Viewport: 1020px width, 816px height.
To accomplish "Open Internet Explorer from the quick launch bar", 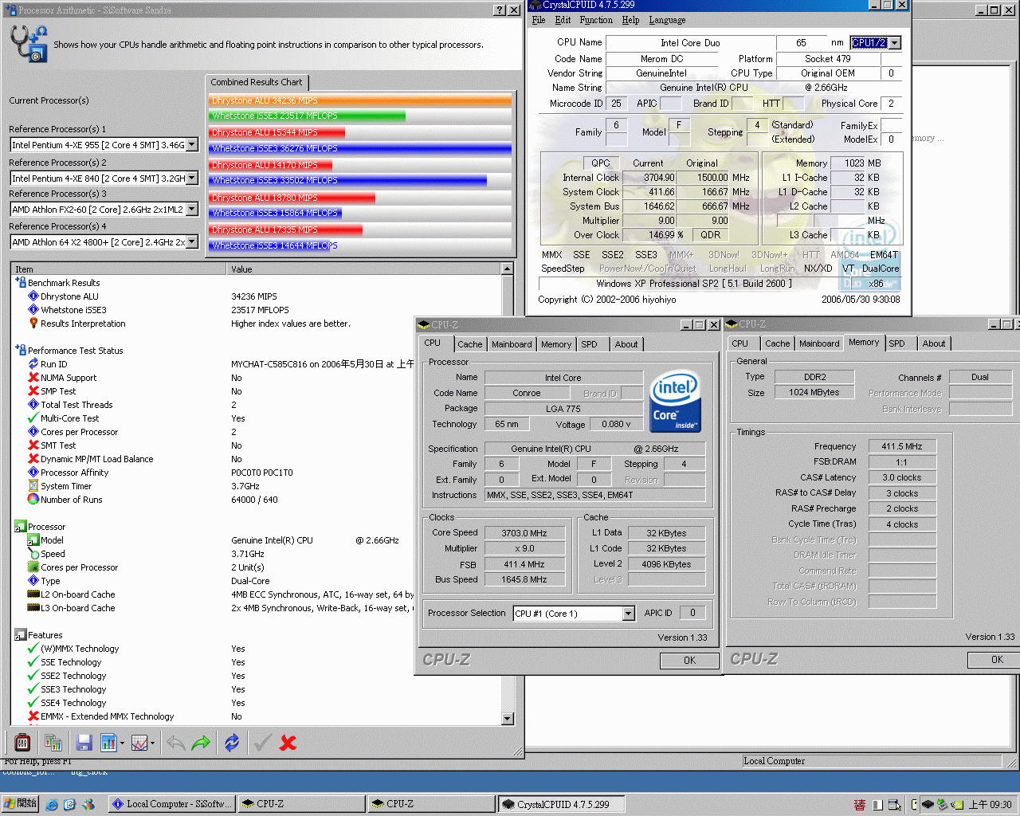I will tap(52, 805).
